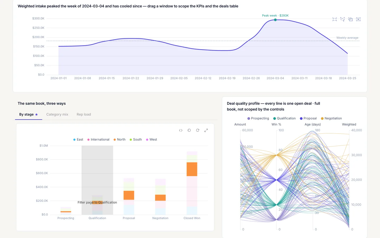The image size is (380, 238).
Task: Click the Prospecting x-axis label under bar chart
Action: coord(66,218)
